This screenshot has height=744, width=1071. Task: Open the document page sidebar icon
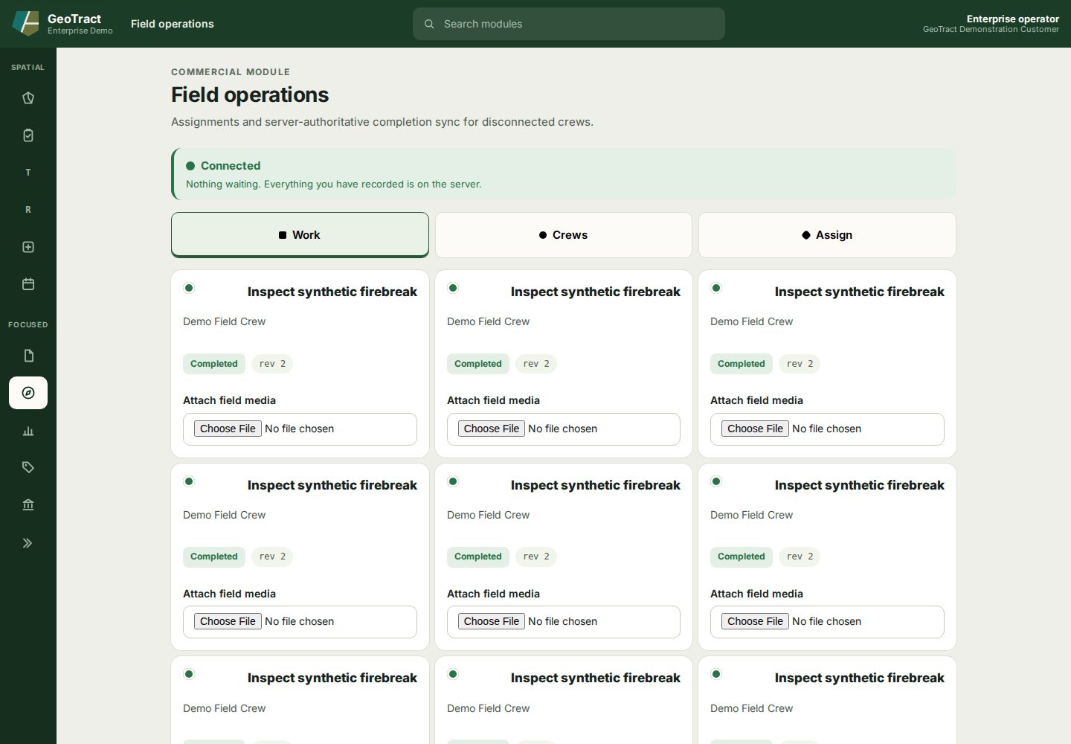tap(28, 356)
